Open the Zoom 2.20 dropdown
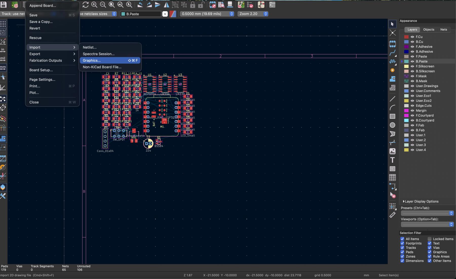Screen dimensions: 456x279 pyautogui.click(x=265, y=14)
